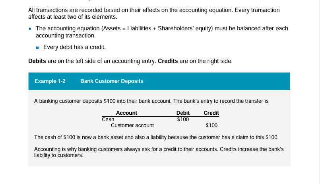Image resolution: width=320 pixels, height=184 pixels.
Task: Click the Account column header
Action: (x=126, y=113)
